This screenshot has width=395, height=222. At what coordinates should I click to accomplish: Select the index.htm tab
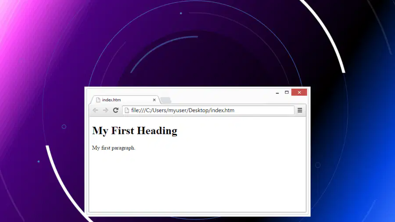click(125, 100)
